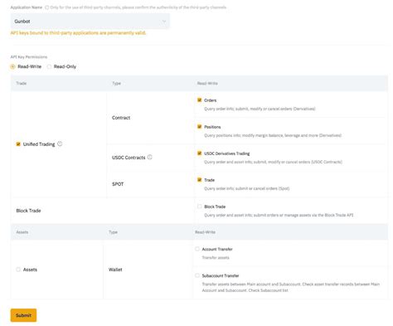This screenshot has width=393, height=326.
Task: Toggle the Orders permission checkbox
Action: 199,100
